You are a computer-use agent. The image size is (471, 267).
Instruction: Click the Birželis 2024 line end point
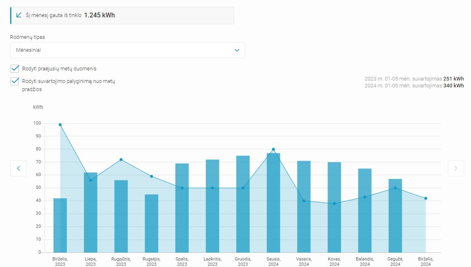click(426, 198)
